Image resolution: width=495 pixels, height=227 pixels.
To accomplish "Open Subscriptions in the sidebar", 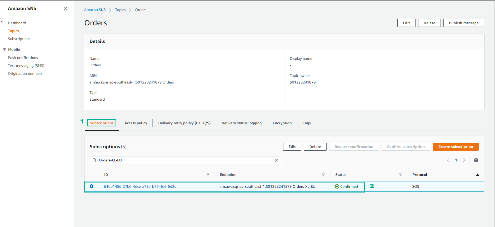I will pos(19,39).
